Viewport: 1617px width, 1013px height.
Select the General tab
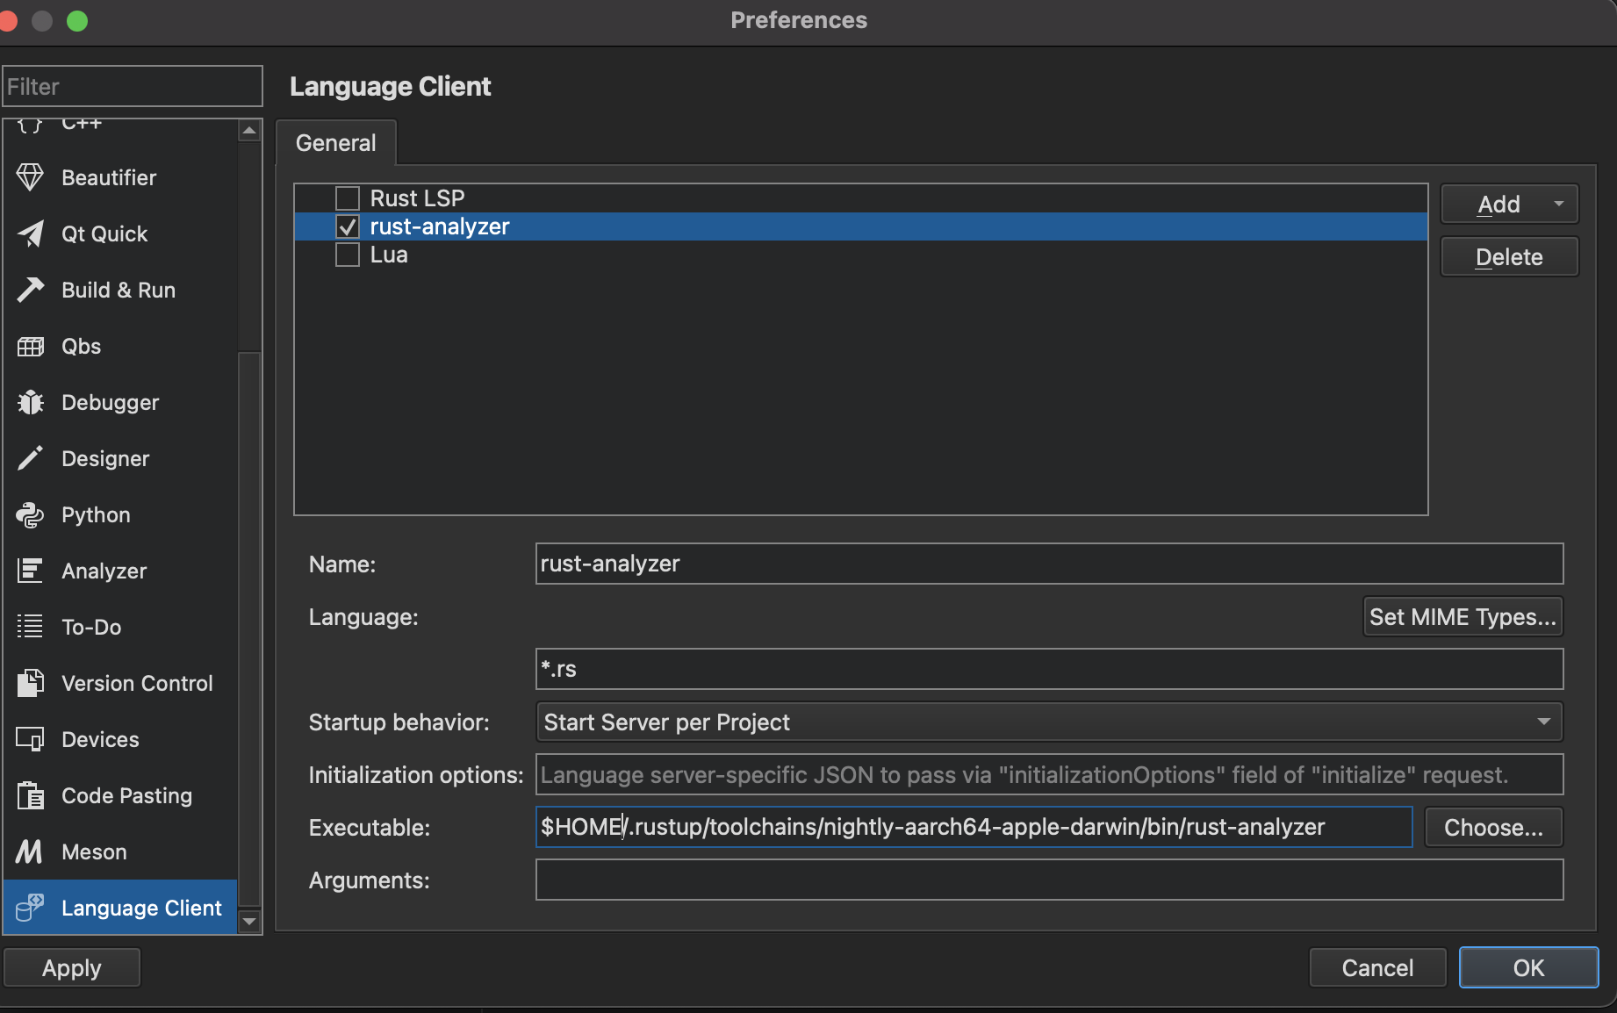point(335,142)
